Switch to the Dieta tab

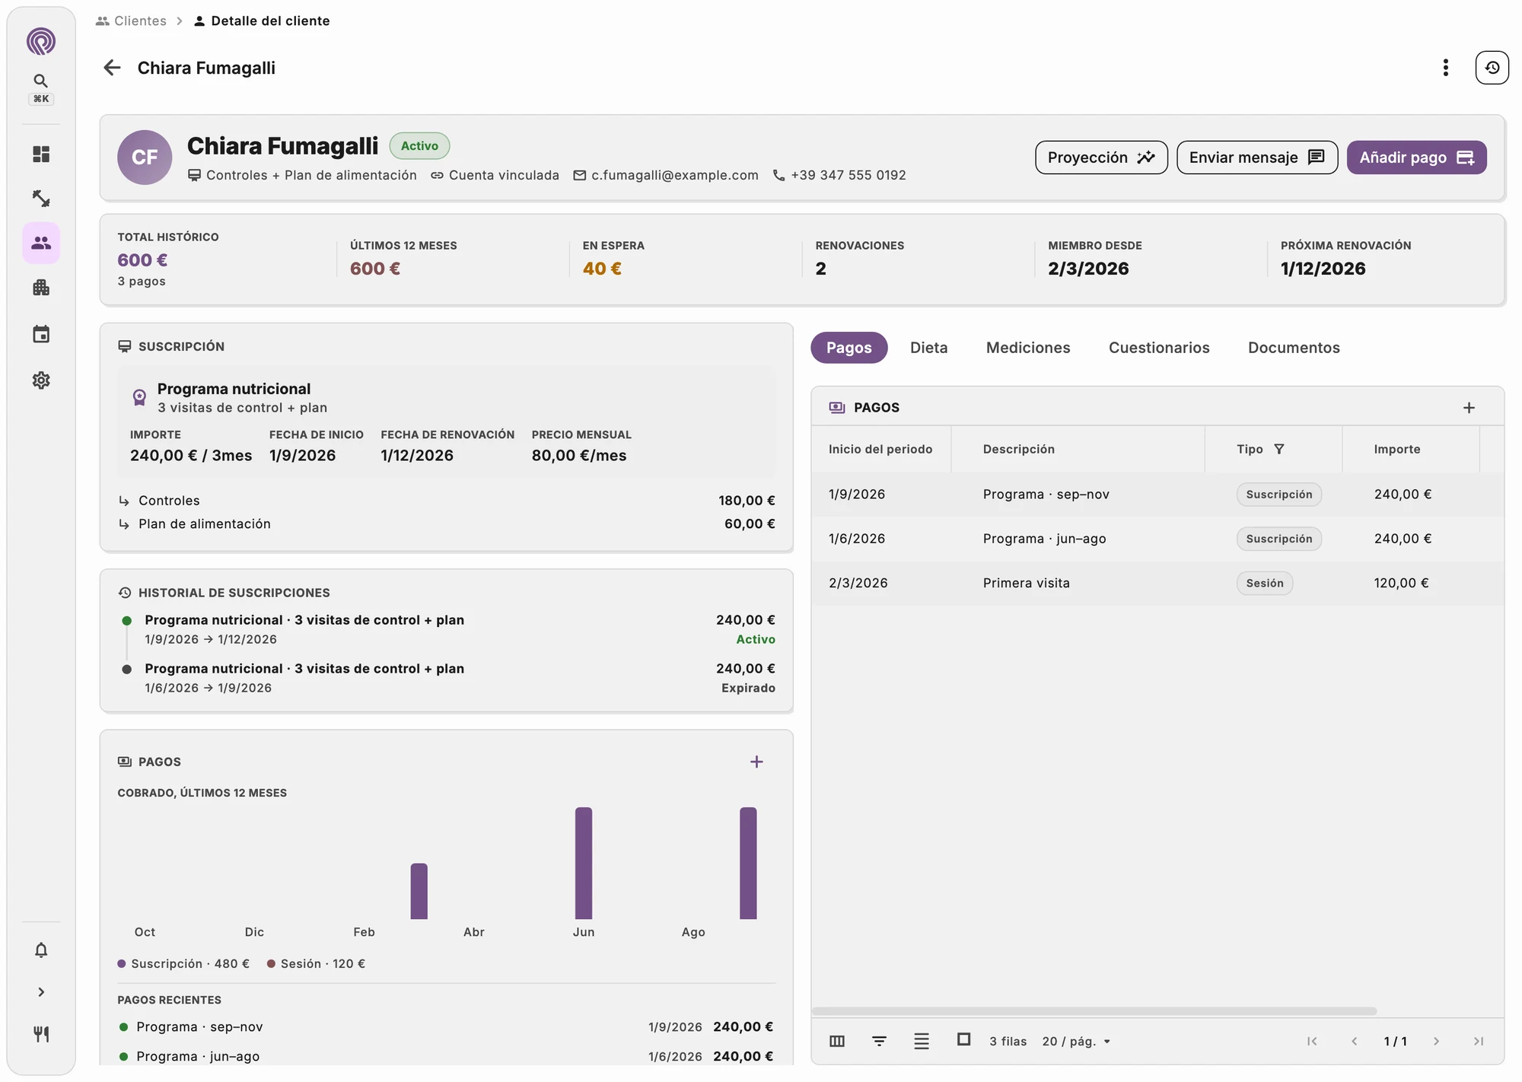[x=928, y=348]
